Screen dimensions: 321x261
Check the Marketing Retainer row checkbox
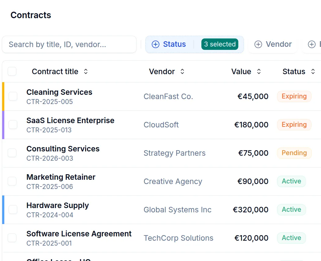pos(12,181)
